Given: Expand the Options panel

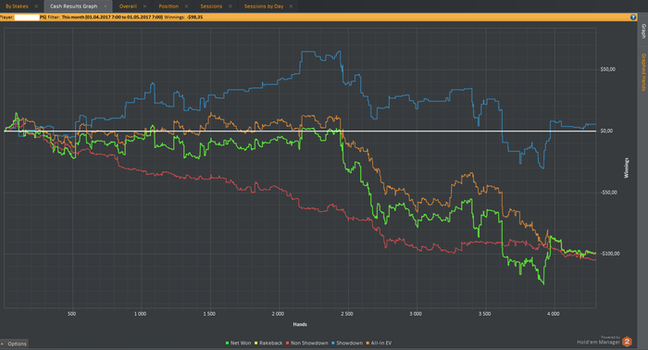Looking at the screenshot, I should [x=14, y=344].
